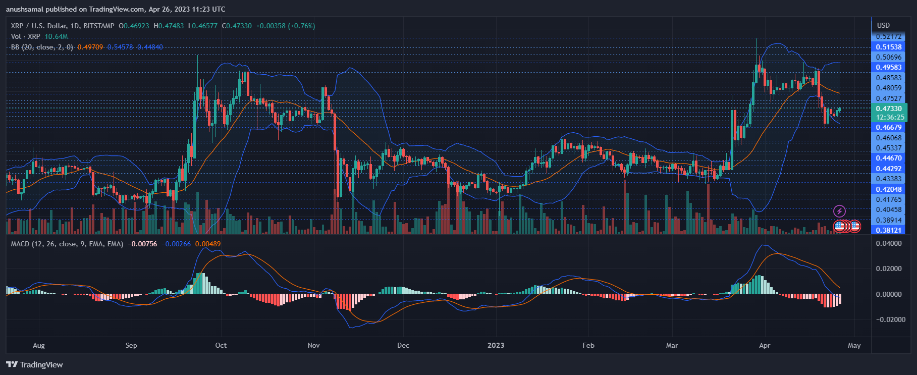The image size is (917, 375).
Task: Click the 0.04000 label on MACD scale
Action: click(889, 243)
